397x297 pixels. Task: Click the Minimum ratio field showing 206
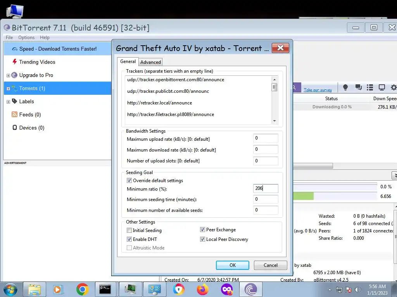pyautogui.click(x=266, y=188)
